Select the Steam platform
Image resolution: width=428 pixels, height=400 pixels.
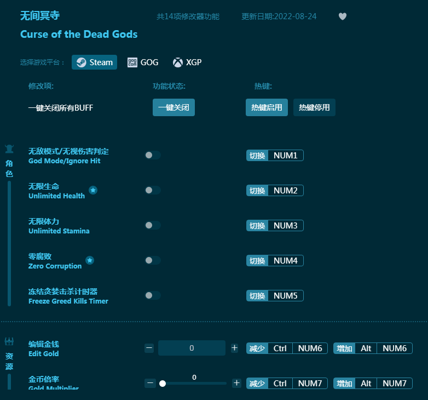pos(95,62)
